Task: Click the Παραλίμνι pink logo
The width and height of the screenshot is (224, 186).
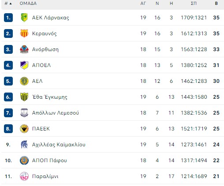Action: [24, 176]
